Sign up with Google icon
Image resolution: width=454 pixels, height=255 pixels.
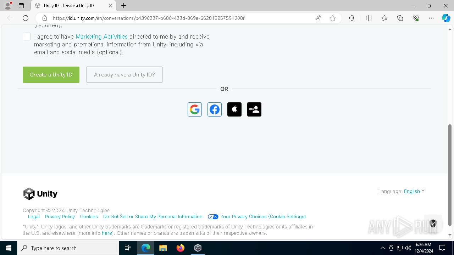coord(195,109)
